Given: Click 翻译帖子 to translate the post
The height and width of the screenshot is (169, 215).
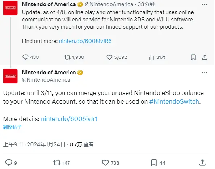Looking at the screenshot, I should [12, 127].
